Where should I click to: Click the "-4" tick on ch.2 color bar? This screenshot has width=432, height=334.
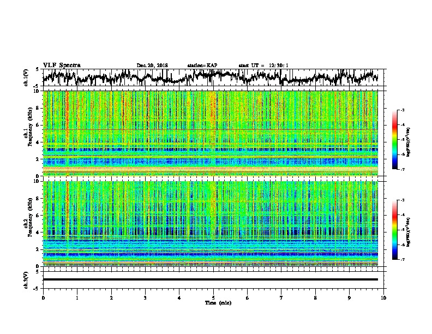(403, 215)
